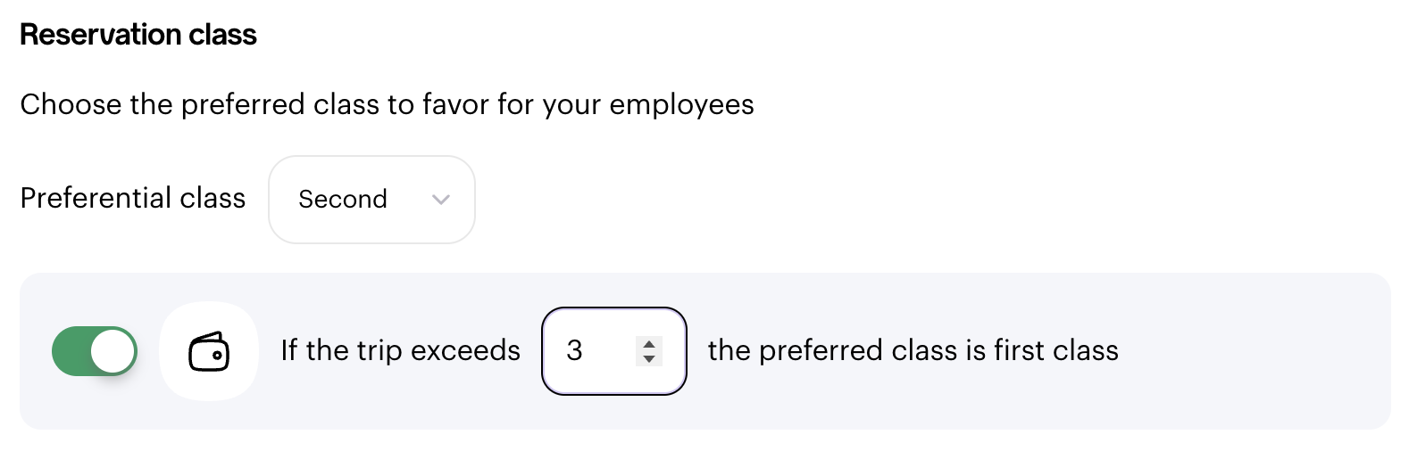Expand the class options via the down chevron
This screenshot has height=451, width=1409.
click(x=440, y=200)
